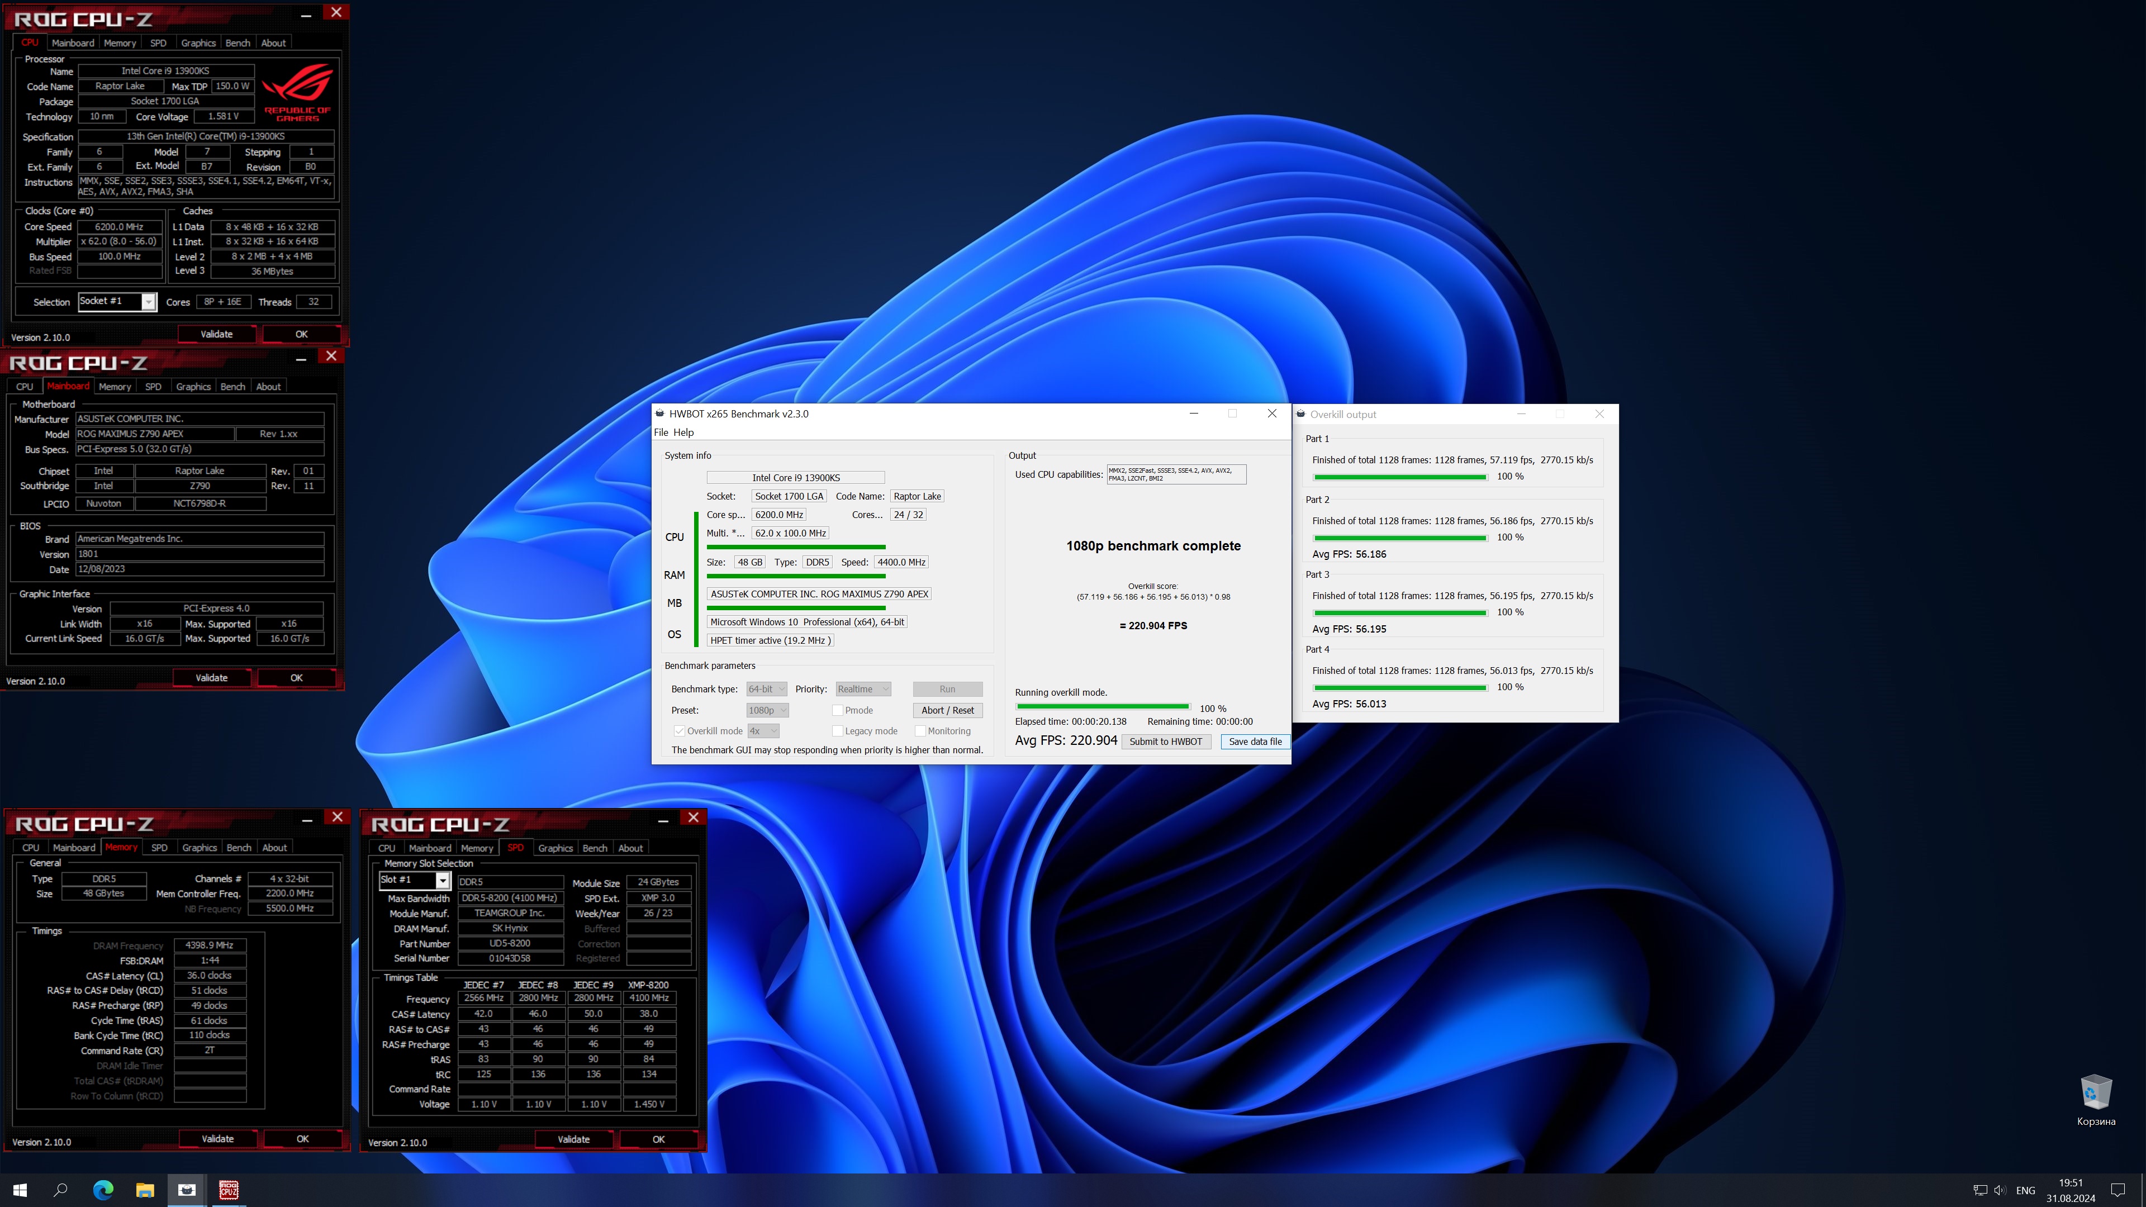2146x1207 pixels.
Task: Switch to SPD tab in CPU-Z Memory window
Action: (159, 847)
